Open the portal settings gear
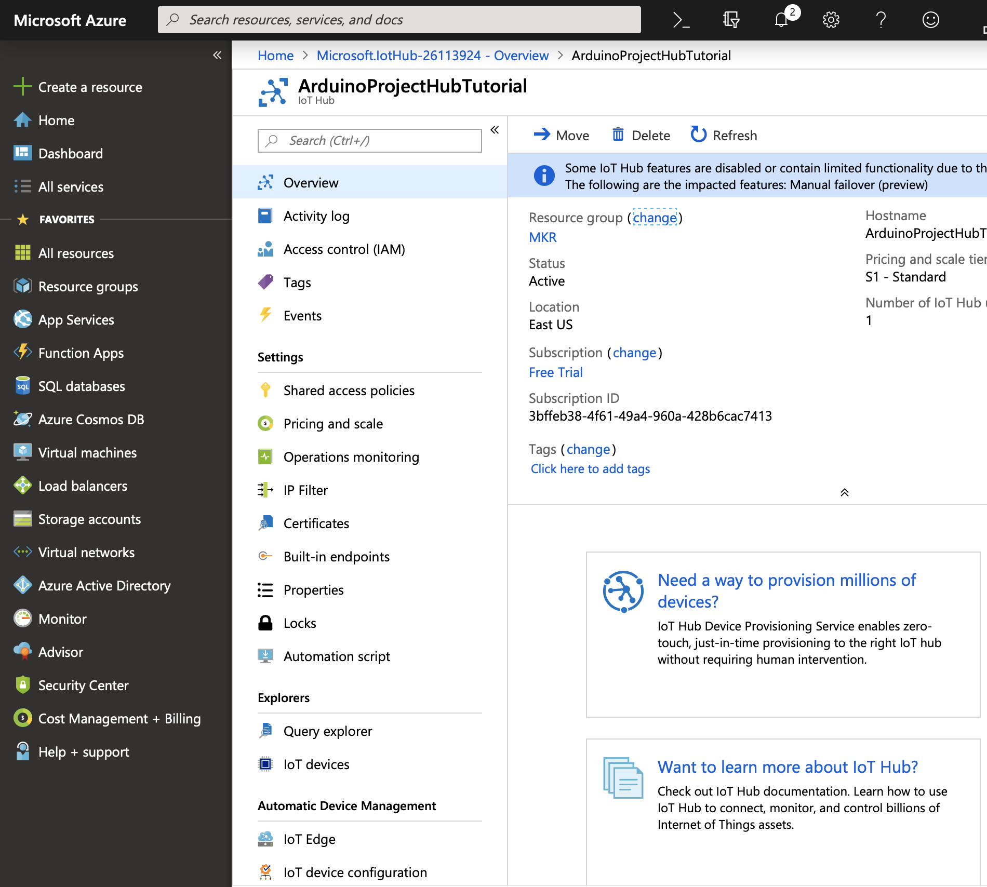 [830, 20]
